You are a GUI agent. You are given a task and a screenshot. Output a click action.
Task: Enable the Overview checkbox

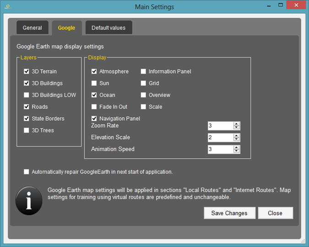point(143,95)
